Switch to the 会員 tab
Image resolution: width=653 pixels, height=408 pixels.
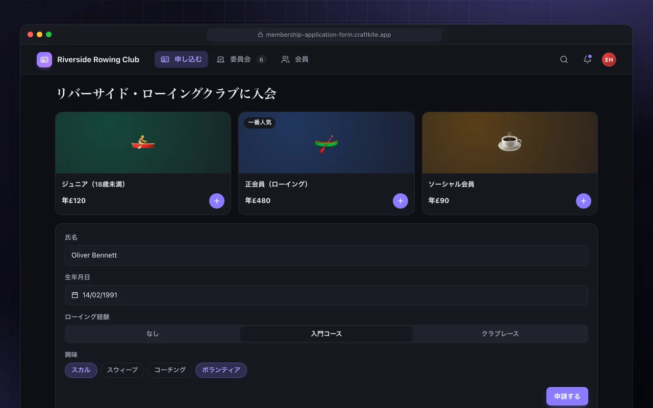[x=295, y=59]
